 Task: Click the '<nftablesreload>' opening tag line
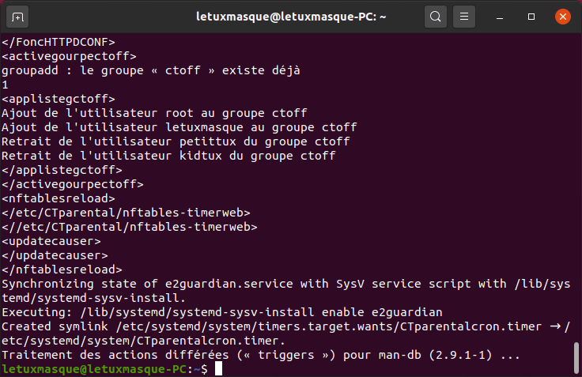pyautogui.click(x=59, y=198)
